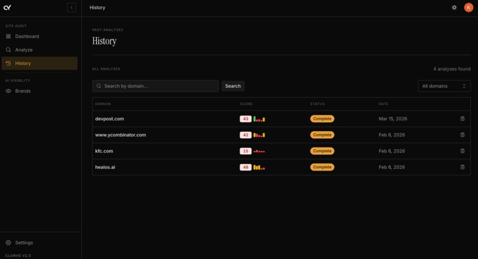Focus the Search by domain field
The width and height of the screenshot is (478, 259).
pyautogui.click(x=155, y=86)
